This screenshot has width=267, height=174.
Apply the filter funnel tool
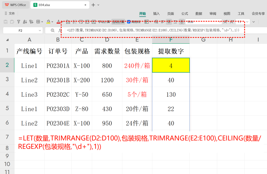tap(19, 22)
